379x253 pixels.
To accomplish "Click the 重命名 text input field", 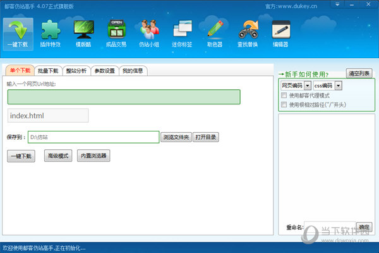I will pos(330,227).
